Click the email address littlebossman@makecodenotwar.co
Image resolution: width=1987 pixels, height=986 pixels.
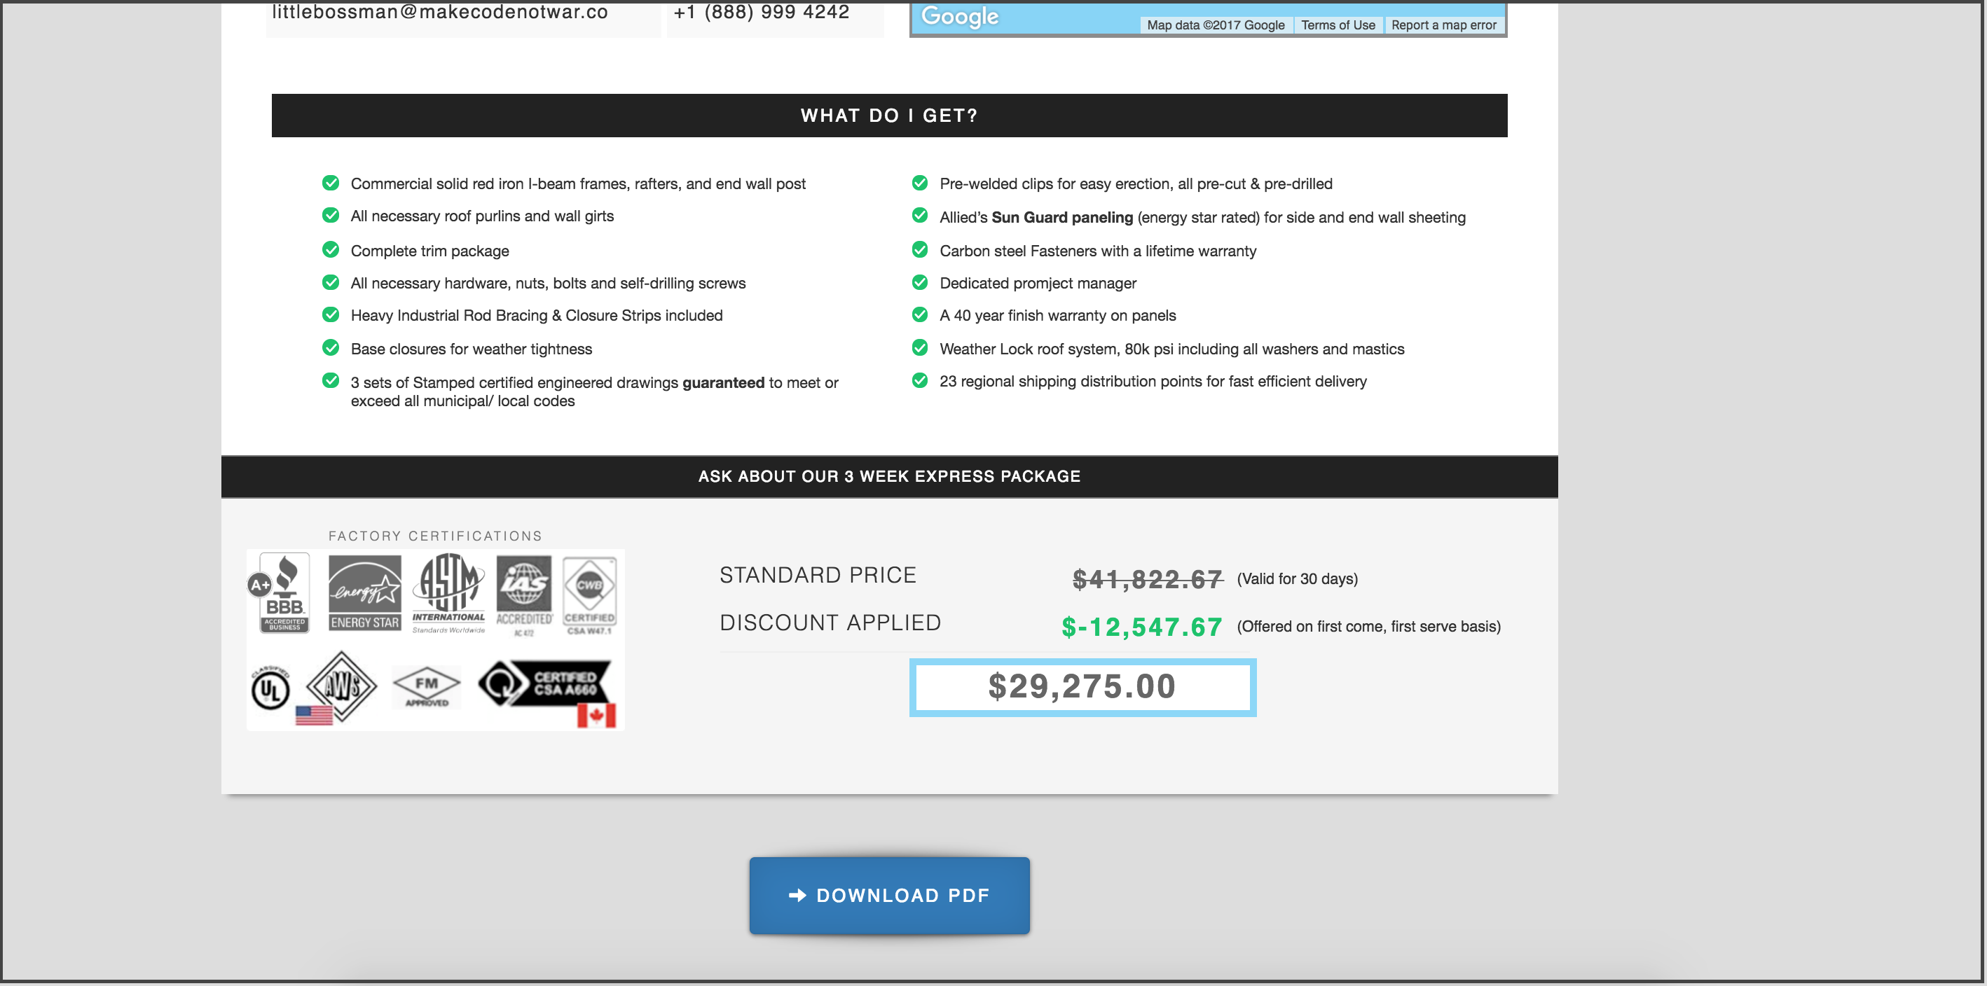(440, 12)
